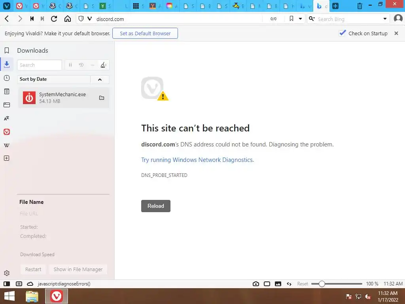Open the address bar history dropdown arrow
Image resolution: width=405 pixels, height=304 pixels.
tap(301, 19)
